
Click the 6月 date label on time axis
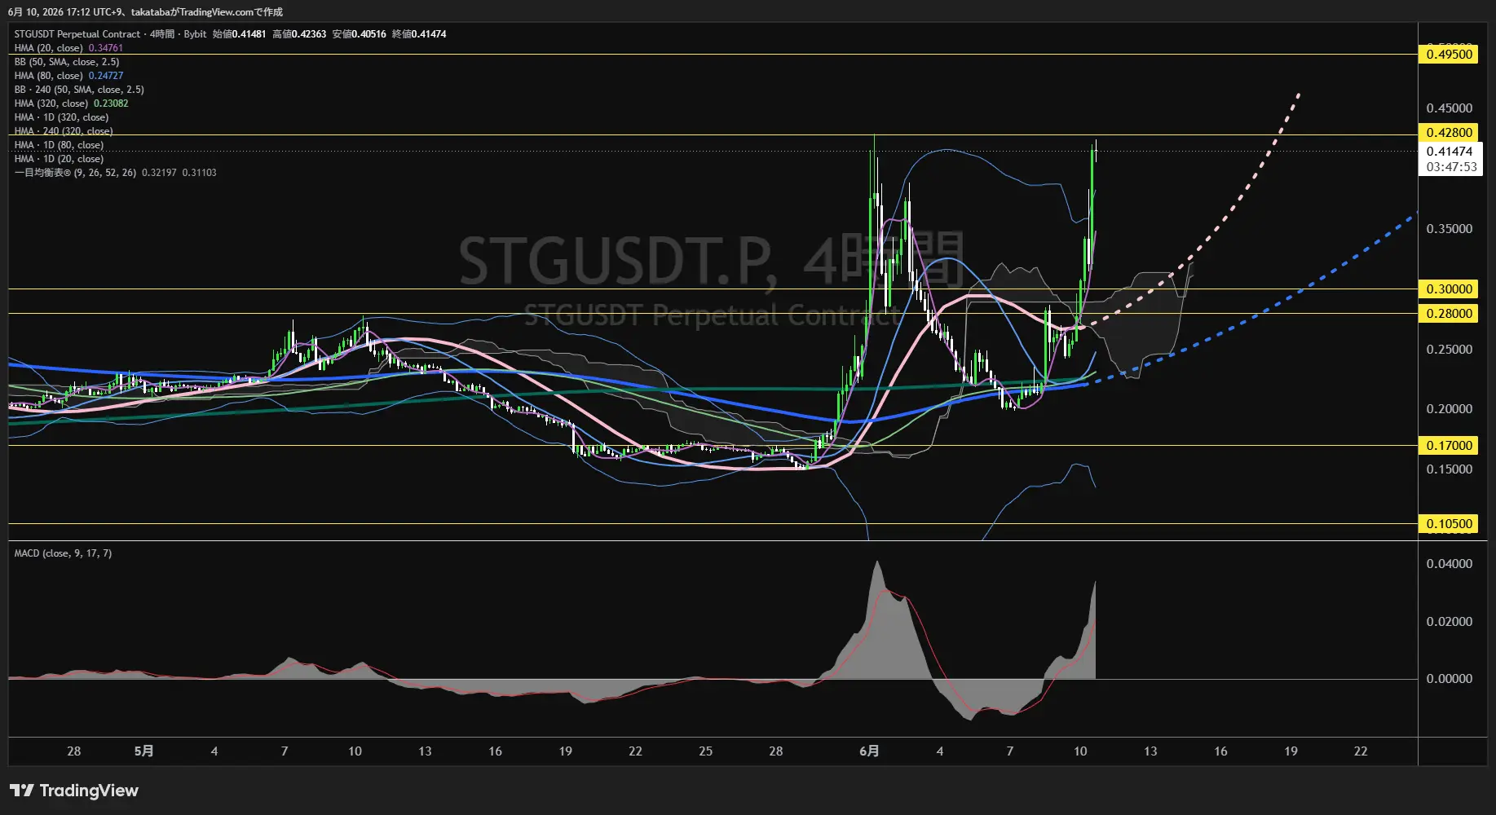[x=869, y=751]
